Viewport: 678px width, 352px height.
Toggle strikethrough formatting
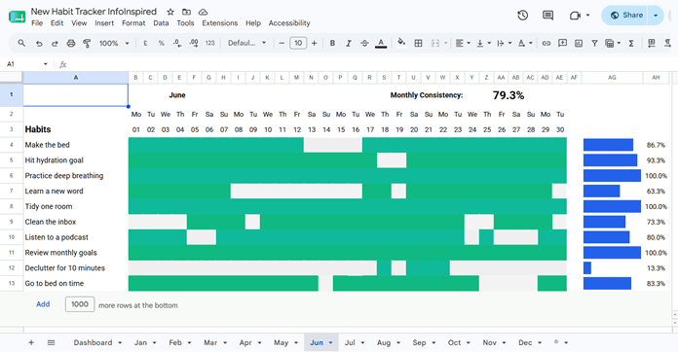click(x=364, y=43)
